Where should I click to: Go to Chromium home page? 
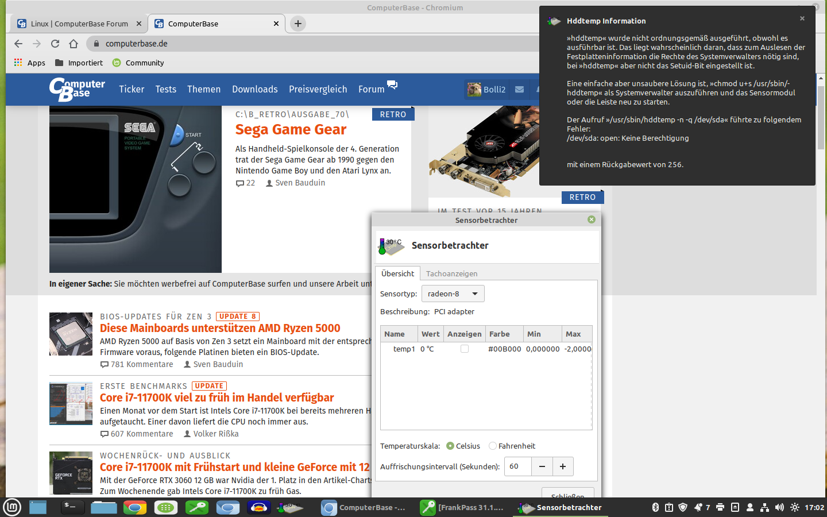[74, 44]
